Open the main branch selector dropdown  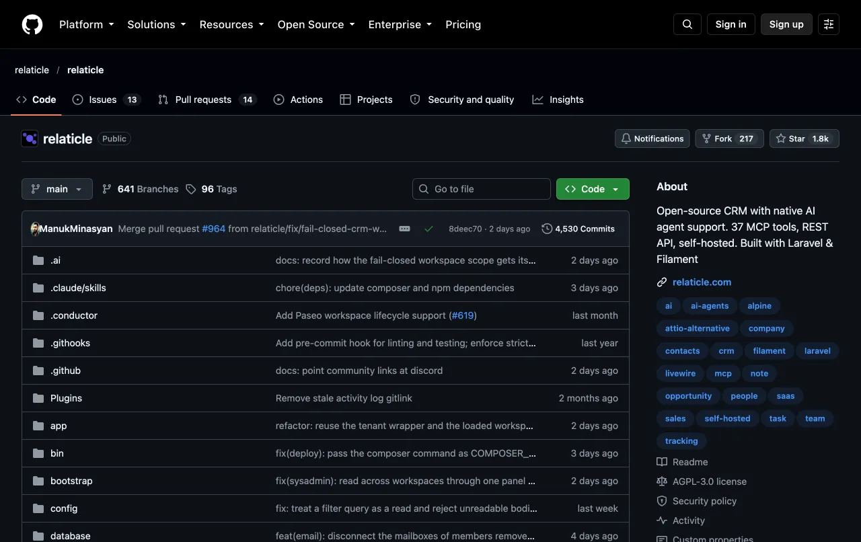(57, 189)
